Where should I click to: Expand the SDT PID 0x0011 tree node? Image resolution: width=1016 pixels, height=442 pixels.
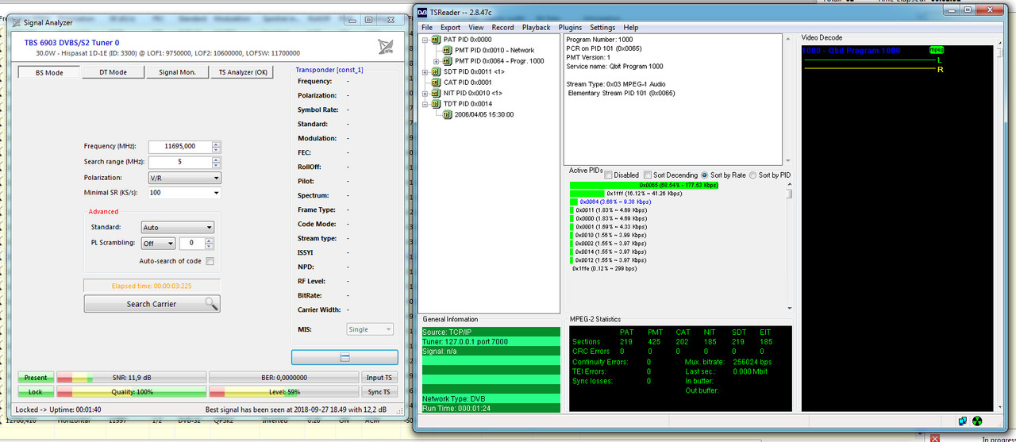pos(425,72)
